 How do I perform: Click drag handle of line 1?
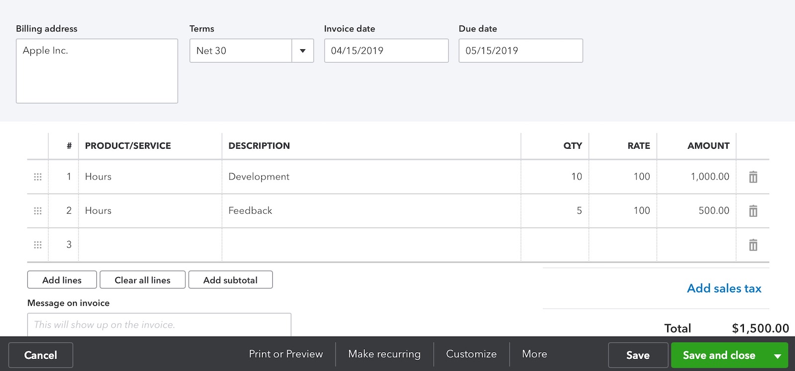(x=37, y=177)
